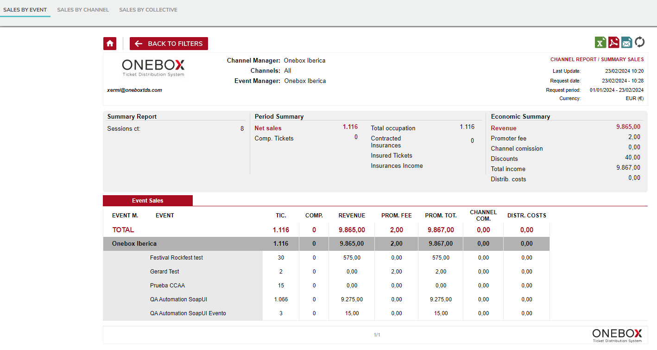The height and width of the screenshot is (350, 657).
Task: Click the CHANNEL COM. column header
Action: 483,216
